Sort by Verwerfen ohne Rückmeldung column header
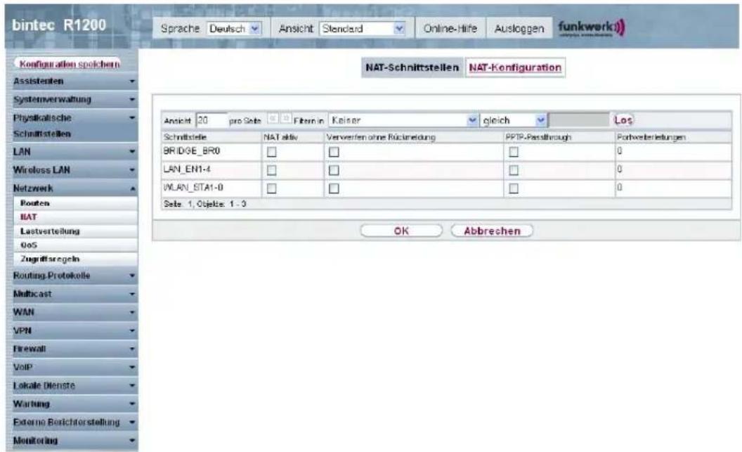The width and height of the screenshot is (742, 452). [x=381, y=137]
